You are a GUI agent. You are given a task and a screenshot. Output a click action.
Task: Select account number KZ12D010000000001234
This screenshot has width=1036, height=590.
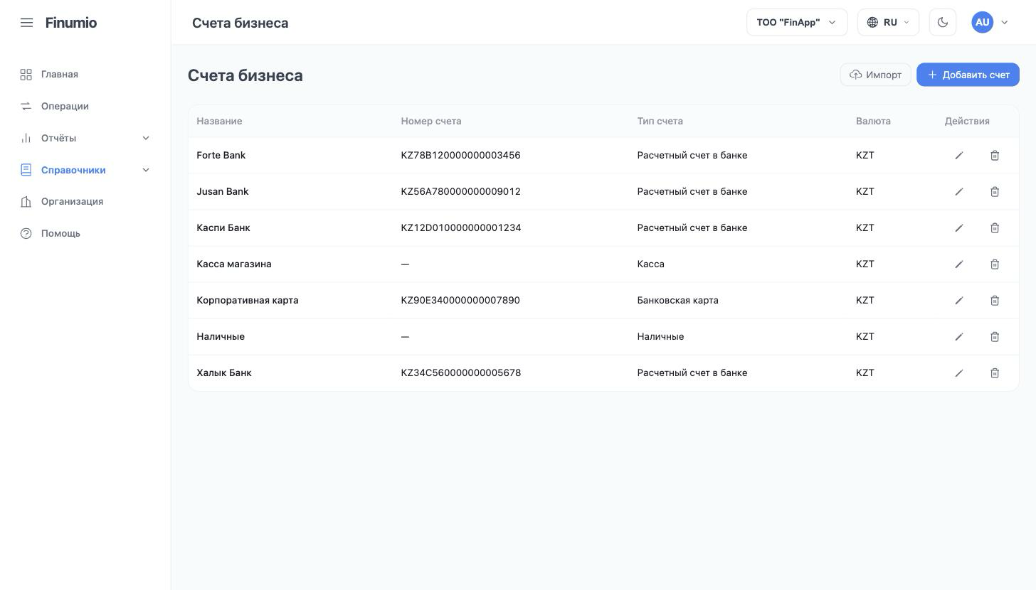coord(461,227)
